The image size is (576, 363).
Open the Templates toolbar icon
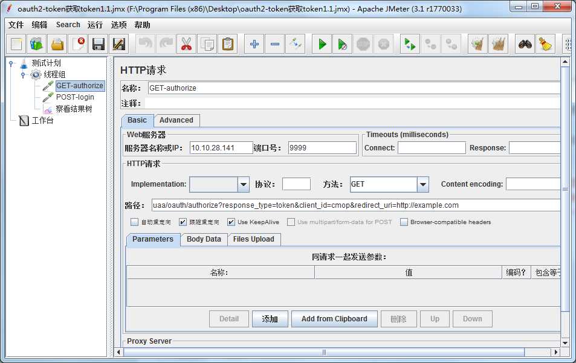point(36,44)
